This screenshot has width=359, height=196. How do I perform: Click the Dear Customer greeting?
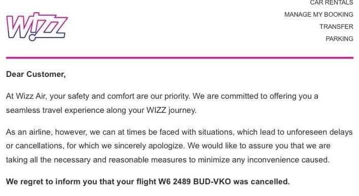coord(35,74)
